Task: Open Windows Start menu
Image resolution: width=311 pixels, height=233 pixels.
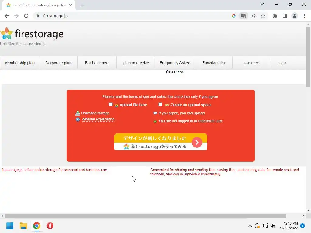Action: point(10,226)
